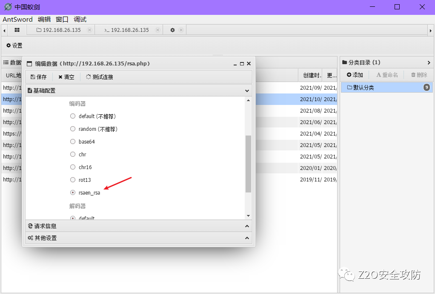435x294 pixels.
Task: Select the default decoder radio
Action: (73, 218)
